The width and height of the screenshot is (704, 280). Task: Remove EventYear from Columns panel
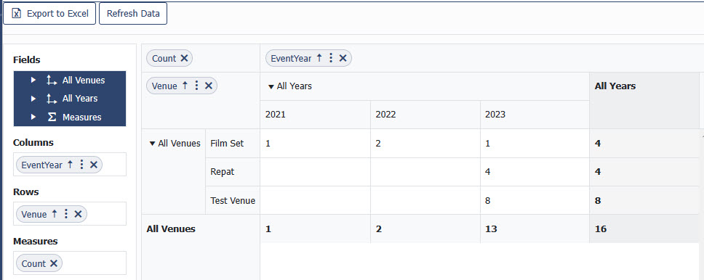click(x=93, y=165)
